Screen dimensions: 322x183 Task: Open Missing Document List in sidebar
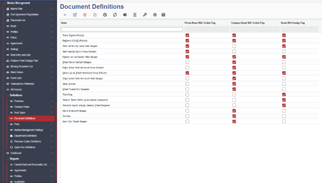tap(22, 67)
